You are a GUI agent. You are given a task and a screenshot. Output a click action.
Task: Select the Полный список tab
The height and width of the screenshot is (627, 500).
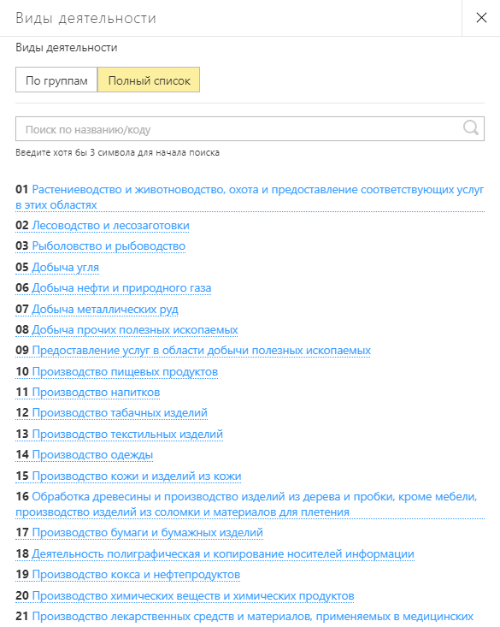tap(149, 80)
